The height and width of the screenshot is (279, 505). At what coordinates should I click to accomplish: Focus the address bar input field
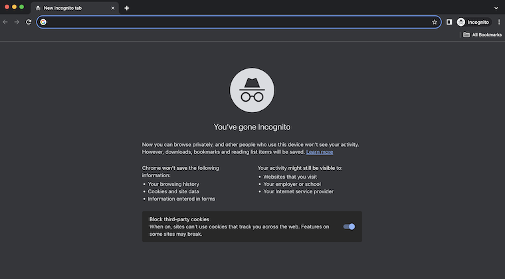[239, 22]
